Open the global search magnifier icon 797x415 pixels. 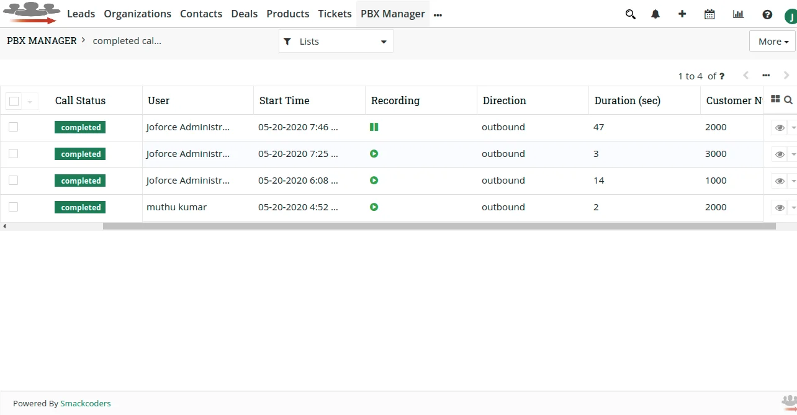[x=630, y=14]
